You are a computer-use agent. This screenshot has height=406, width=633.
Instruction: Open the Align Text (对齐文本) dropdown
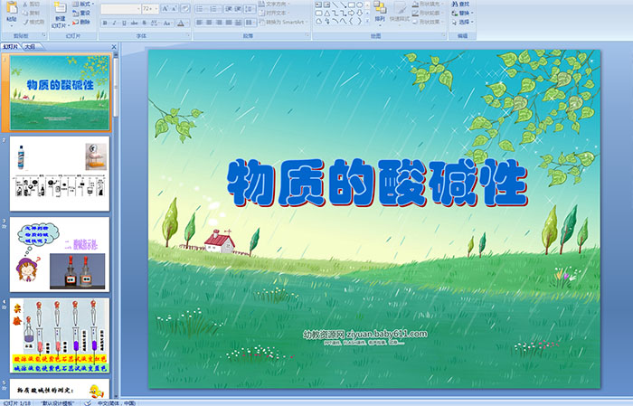point(274,13)
